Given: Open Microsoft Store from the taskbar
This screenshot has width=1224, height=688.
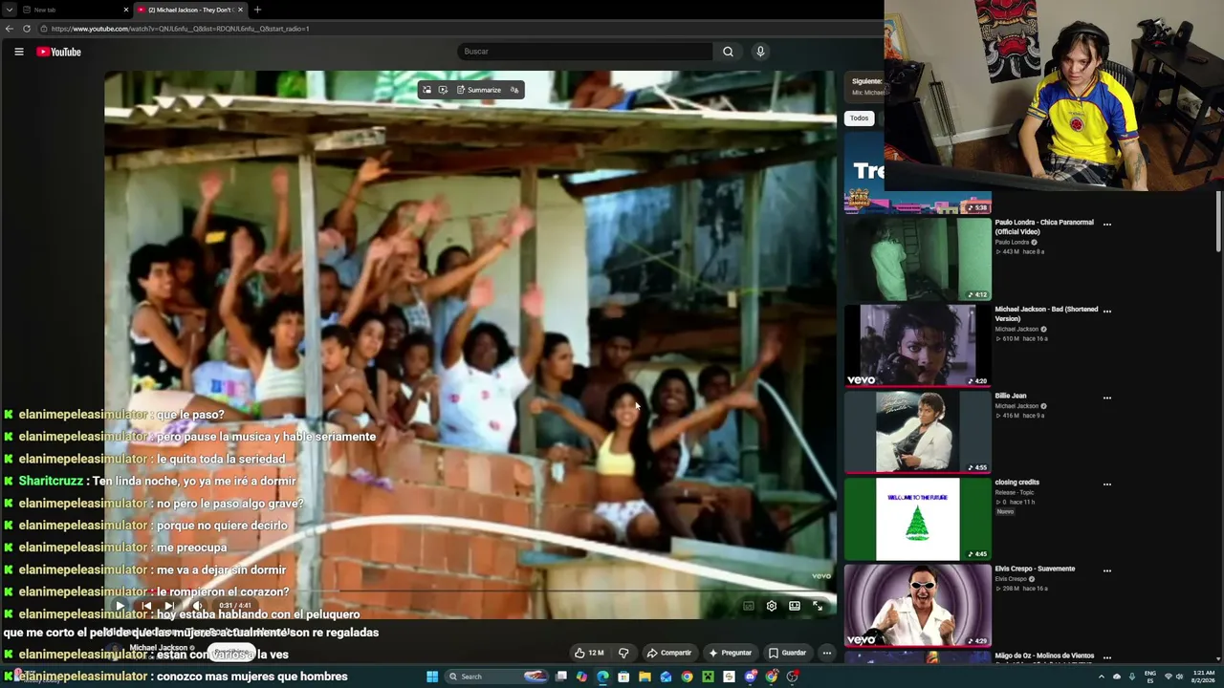Looking at the screenshot, I should [x=623, y=677].
